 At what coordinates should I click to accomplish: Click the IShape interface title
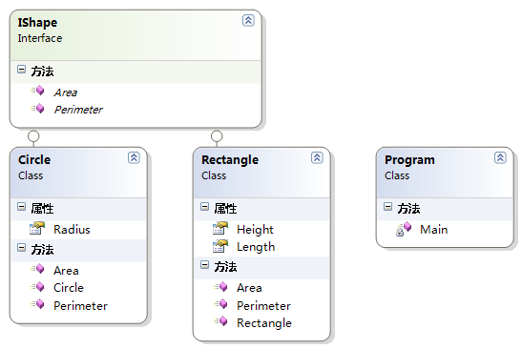point(37,23)
